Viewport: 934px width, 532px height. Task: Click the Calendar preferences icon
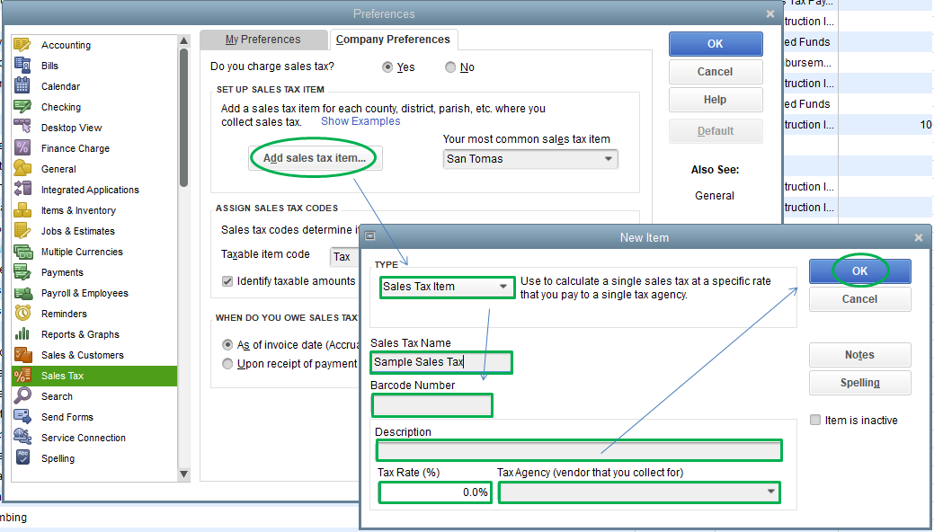22,85
